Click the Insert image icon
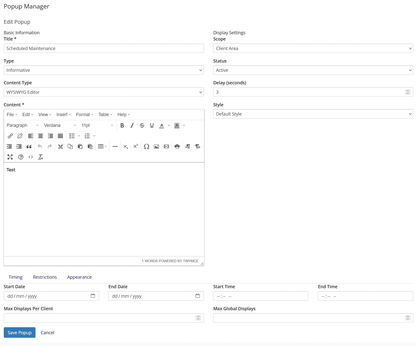The width and height of the screenshot is (416, 346). 156,147
